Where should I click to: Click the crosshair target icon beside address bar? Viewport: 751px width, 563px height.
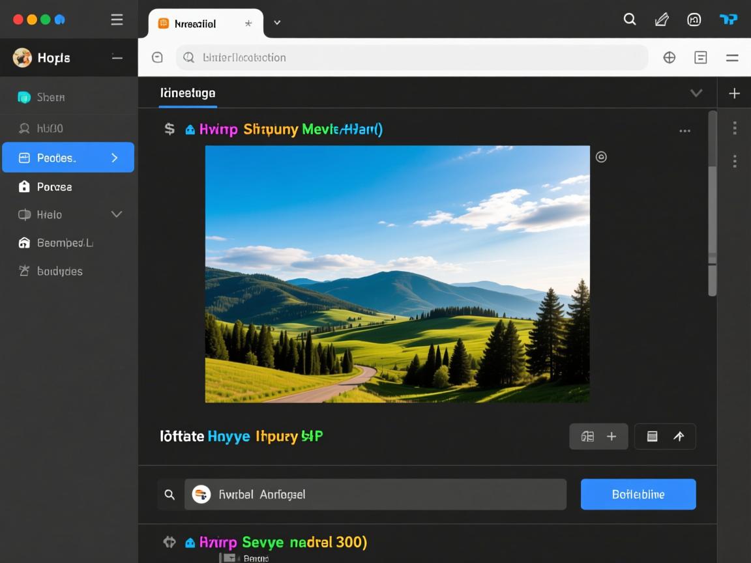tap(669, 57)
